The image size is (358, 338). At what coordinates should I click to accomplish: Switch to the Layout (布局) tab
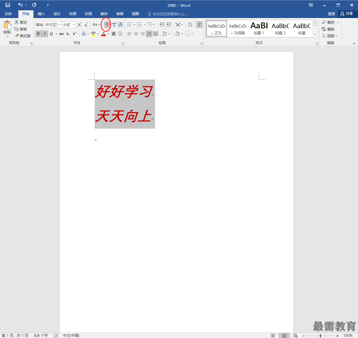click(73, 14)
